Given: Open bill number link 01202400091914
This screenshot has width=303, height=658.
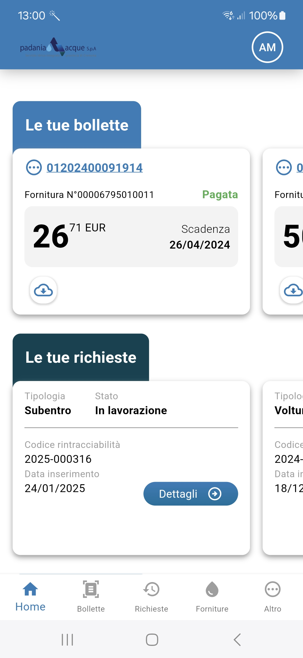Looking at the screenshot, I should [95, 168].
